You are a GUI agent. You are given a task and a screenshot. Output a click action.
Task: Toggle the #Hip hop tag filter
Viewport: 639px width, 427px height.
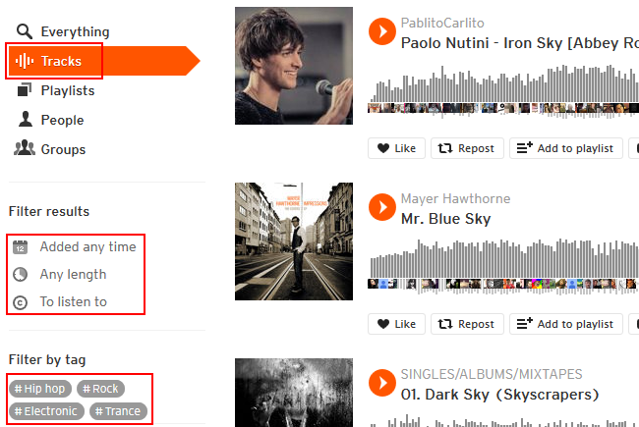click(x=40, y=389)
